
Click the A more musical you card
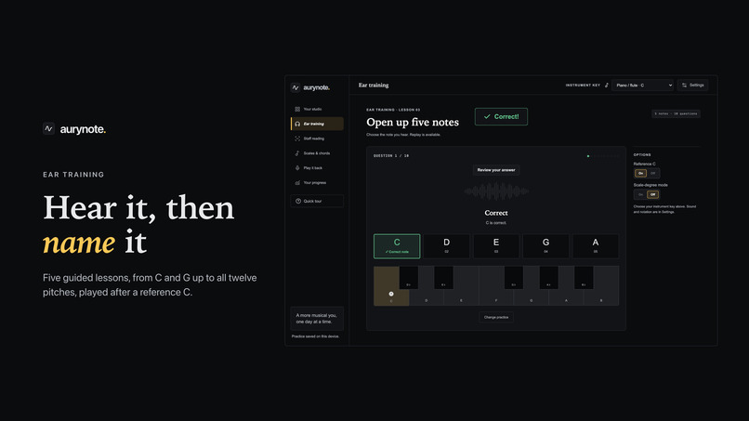coord(317,318)
